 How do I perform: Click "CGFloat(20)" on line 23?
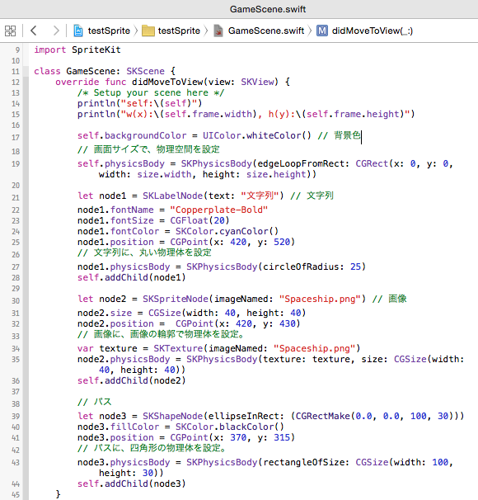click(x=199, y=220)
